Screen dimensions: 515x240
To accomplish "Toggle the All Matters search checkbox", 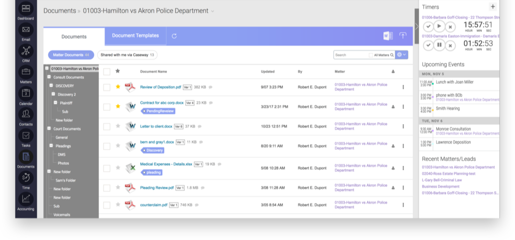I will pos(371,55).
